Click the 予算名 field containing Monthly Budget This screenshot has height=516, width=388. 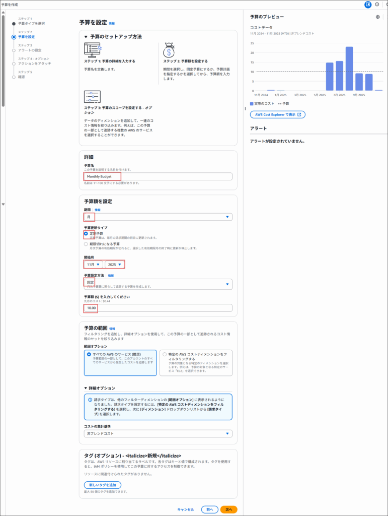pos(158,176)
